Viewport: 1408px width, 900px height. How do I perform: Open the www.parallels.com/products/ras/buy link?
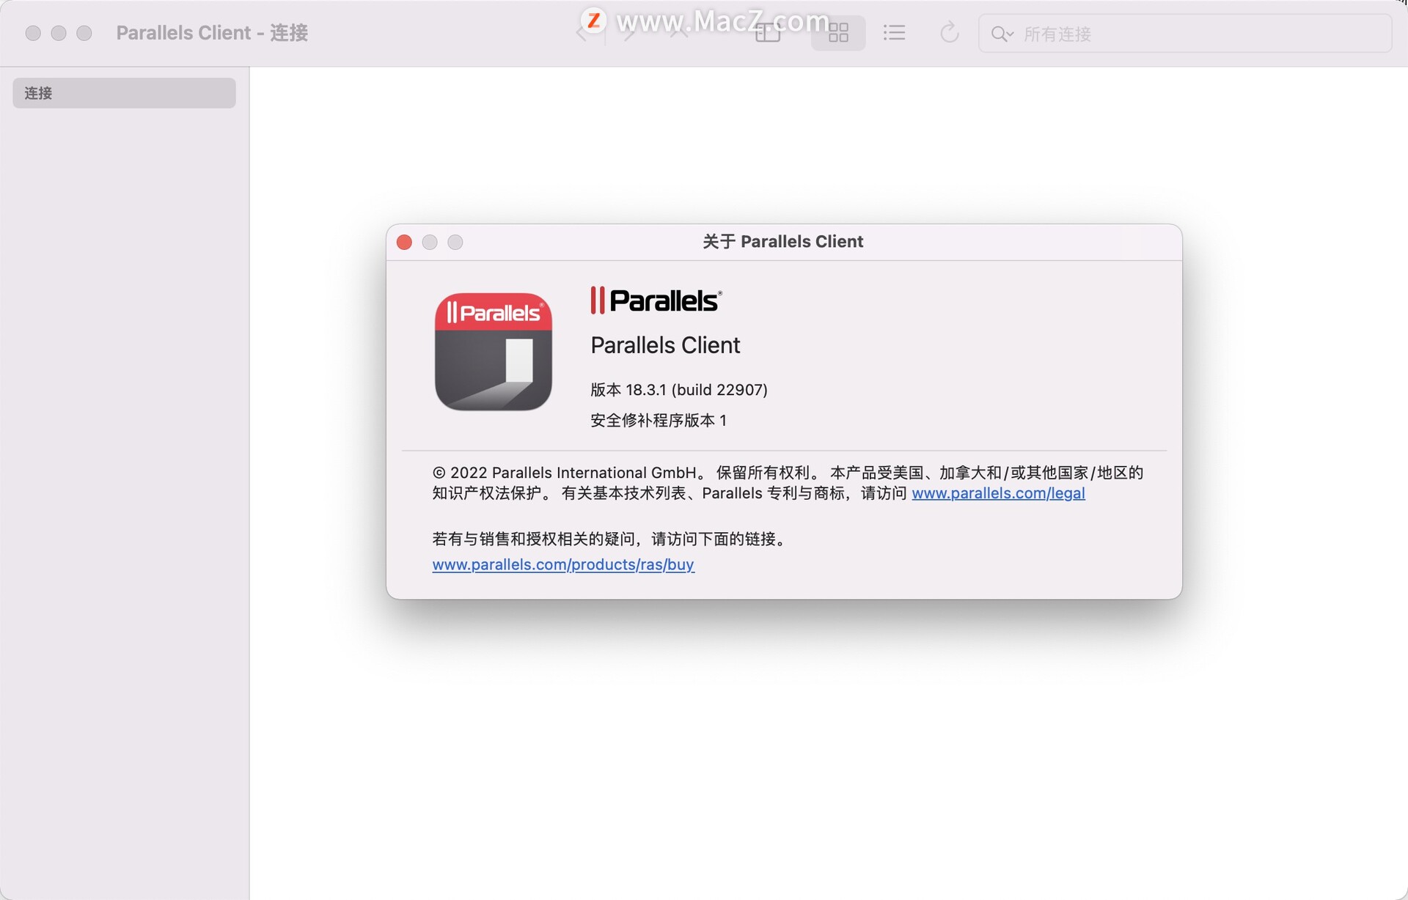point(563,564)
